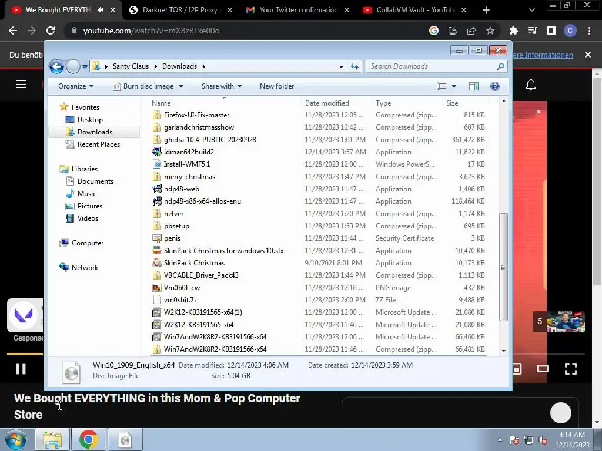602x451 pixels.
Task: Reload the YouTube page in Chrome
Action: point(51,31)
